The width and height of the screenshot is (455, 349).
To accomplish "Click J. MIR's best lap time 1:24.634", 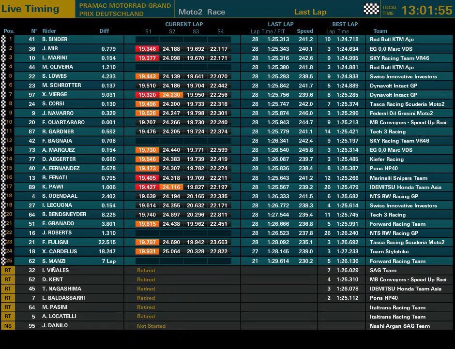I will point(348,49).
